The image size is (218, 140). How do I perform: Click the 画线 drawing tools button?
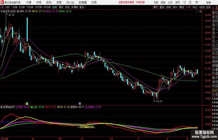[x=182, y=7]
